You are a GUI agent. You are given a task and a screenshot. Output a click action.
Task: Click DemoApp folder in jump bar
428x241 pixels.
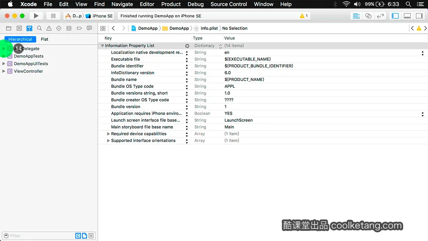click(x=176, y=28)
